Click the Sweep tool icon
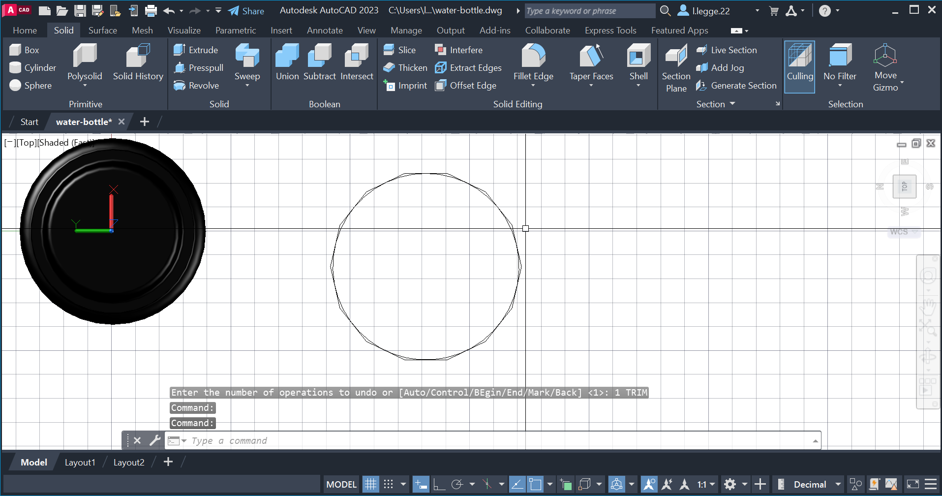Viewport: 942px width, 496px height. click(247, 55)
